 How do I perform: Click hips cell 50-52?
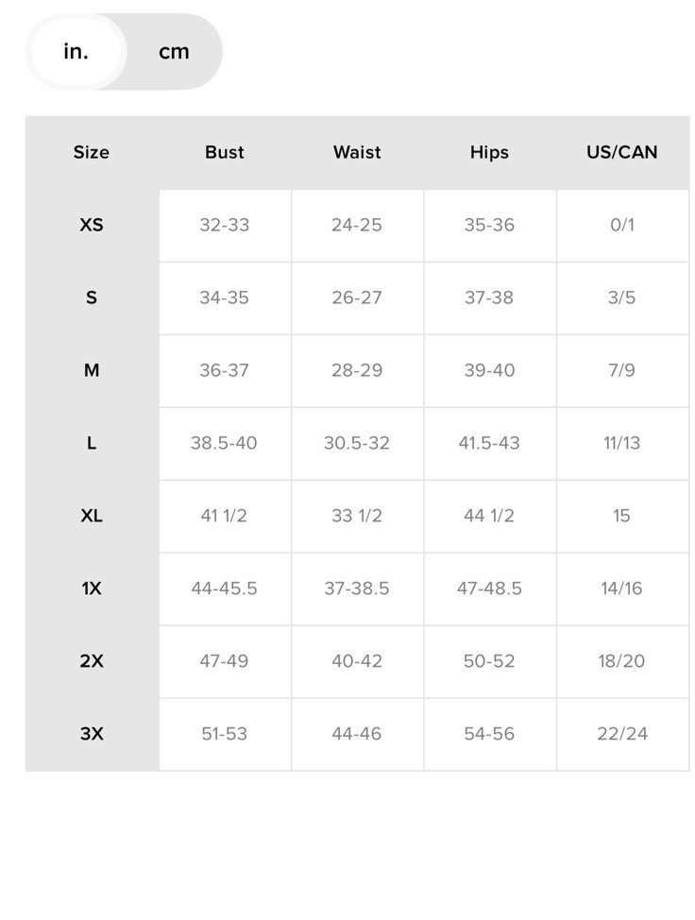[490, 662]
